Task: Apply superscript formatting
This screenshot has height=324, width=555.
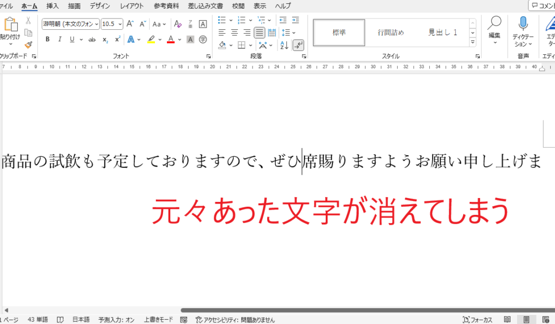Action: 118,40
